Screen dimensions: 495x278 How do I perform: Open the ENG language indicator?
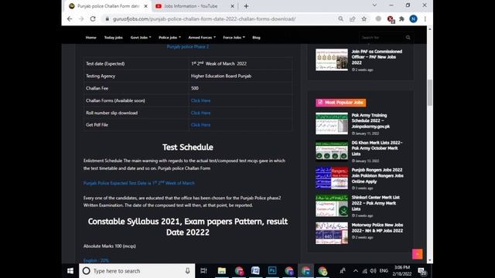(384, 271)
